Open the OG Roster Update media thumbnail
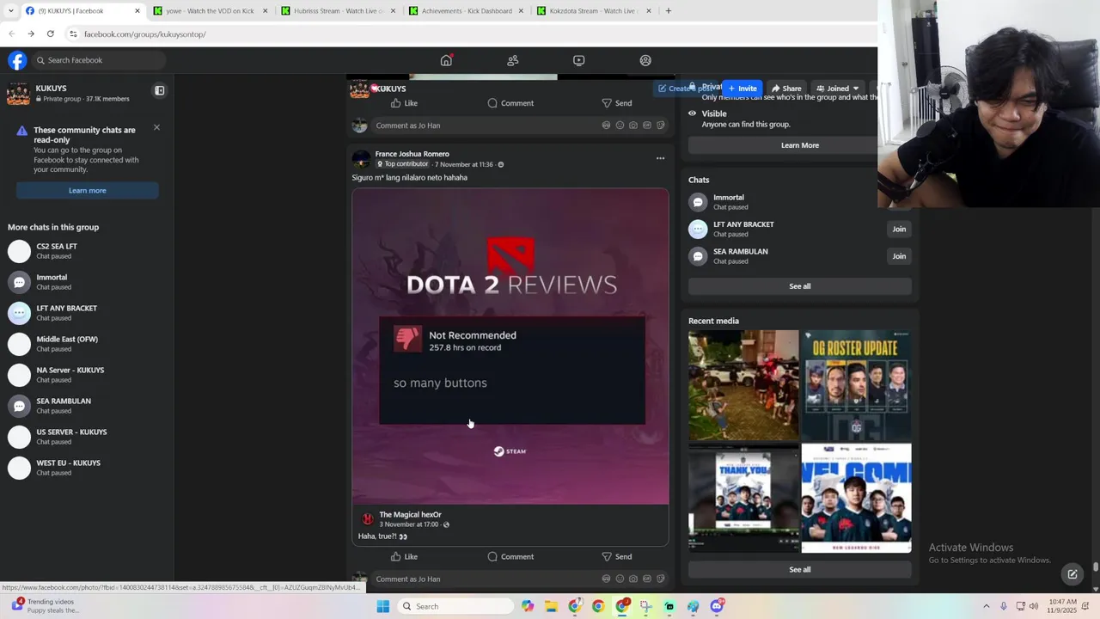The image size is (1100, 619). point(857,385)
